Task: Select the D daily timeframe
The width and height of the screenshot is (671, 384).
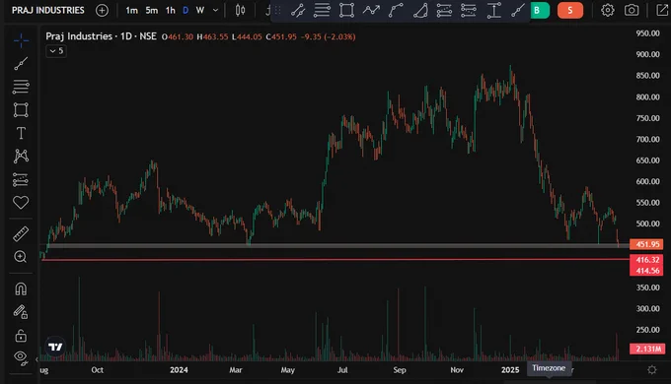Action: click(x=186, y=10)
